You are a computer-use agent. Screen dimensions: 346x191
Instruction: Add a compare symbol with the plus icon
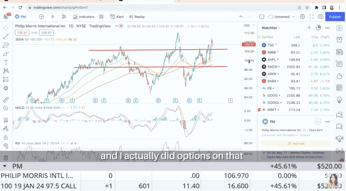(x=41, y=17)
